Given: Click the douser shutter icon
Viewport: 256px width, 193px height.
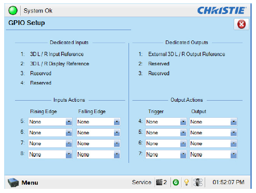Looking at the screenshot, I should click(x=198, y=182).
